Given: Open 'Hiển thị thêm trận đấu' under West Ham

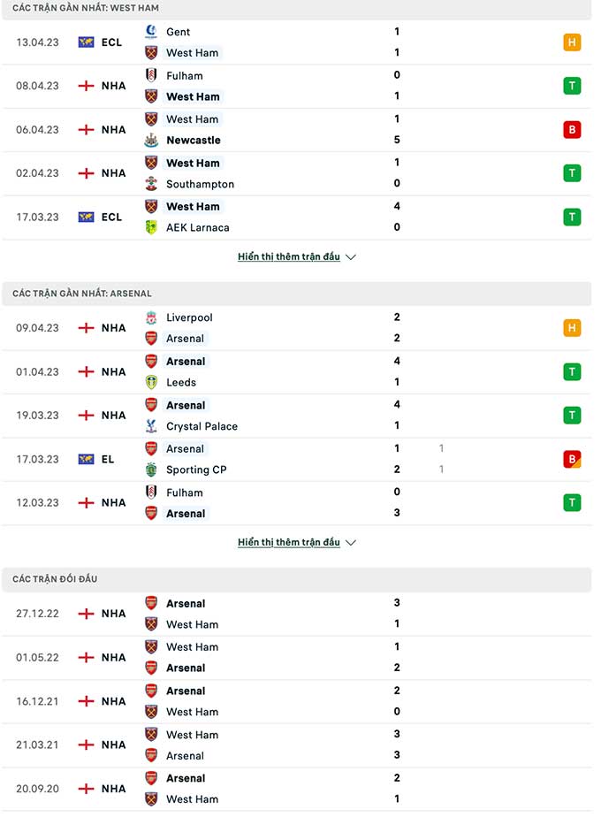Looking at the screenshot, I should pyautogui.click(x=288, y=256).
